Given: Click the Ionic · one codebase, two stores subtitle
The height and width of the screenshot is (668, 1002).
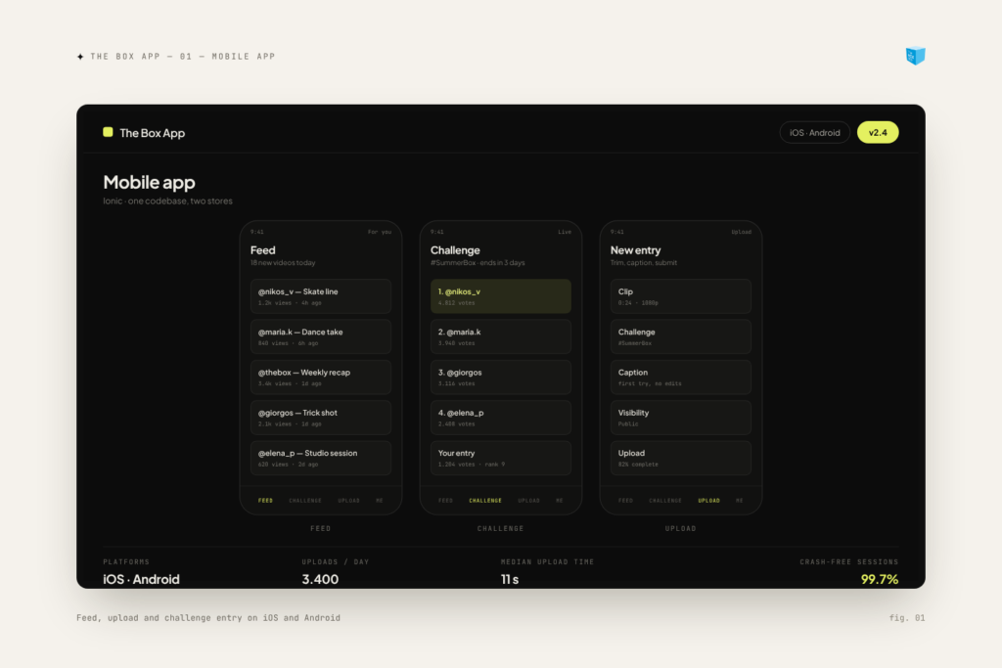Looking at the screenshot, I should click(x=167, y=201).
